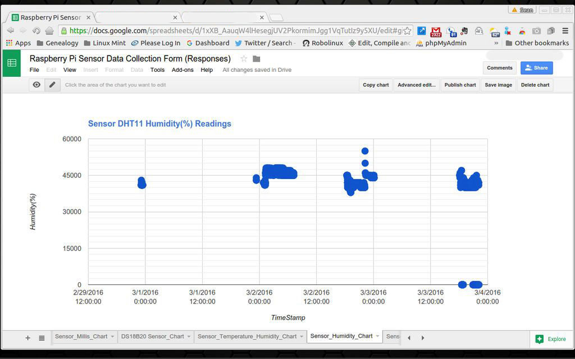575x359 pixels.
Task: Switch to chart view mode eye icon
Action: pyautogui.click(x=36, y=85)
